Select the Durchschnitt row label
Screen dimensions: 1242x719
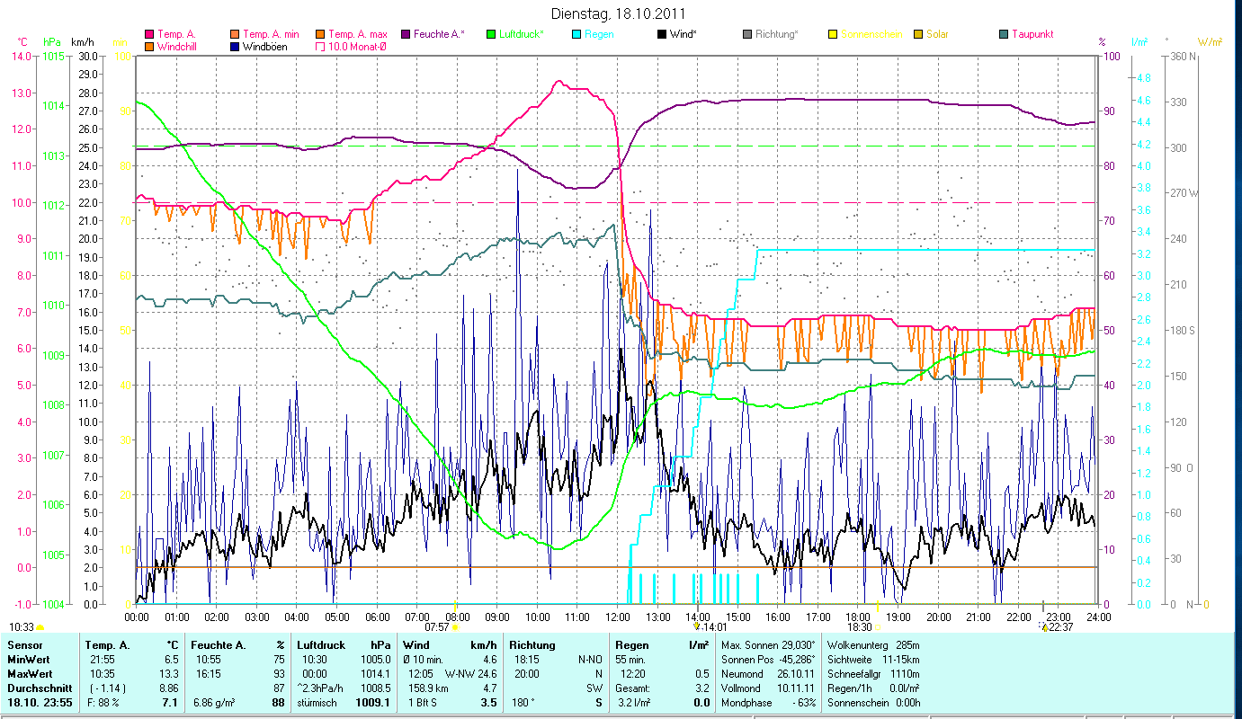point(38,688)
